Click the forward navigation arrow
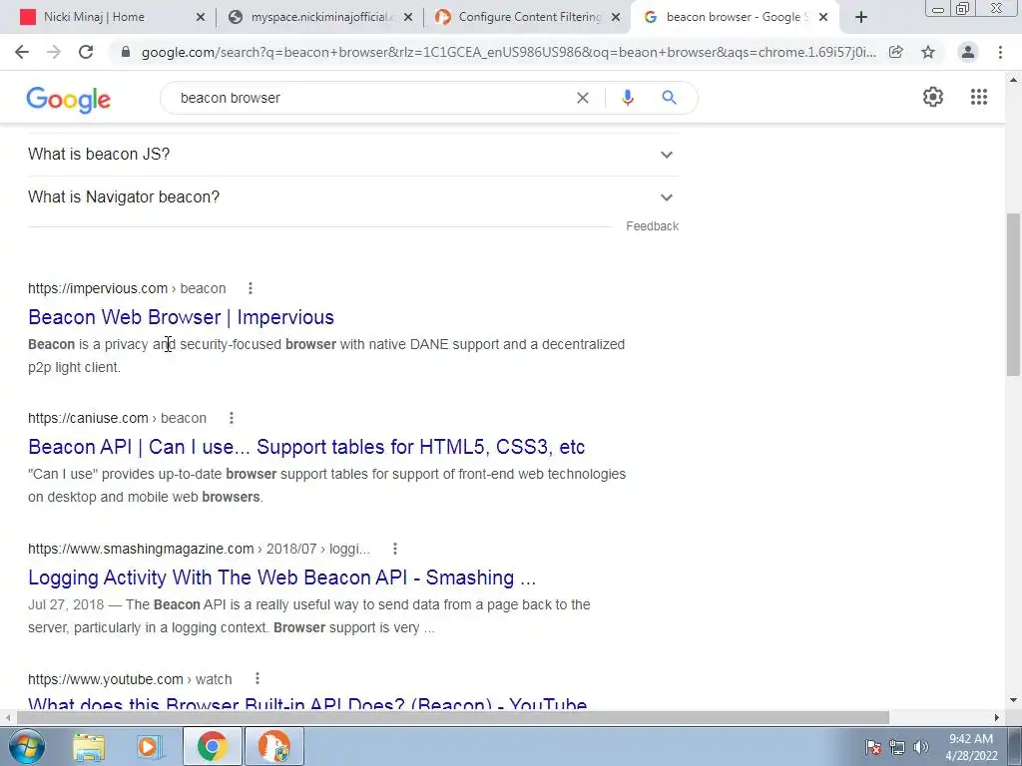 tap(54, 52)
